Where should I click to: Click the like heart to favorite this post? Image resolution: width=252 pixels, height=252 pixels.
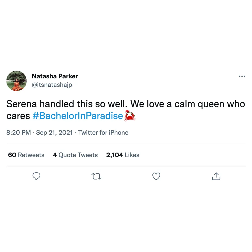coord(156,176)
